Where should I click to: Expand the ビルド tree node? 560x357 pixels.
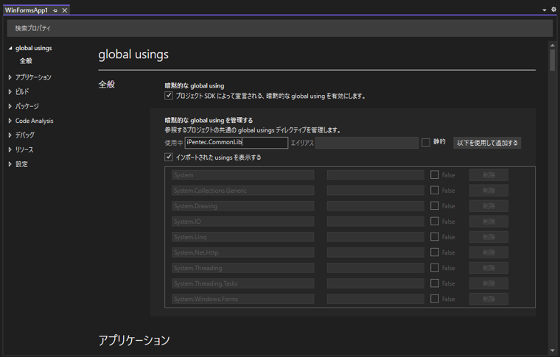tap(10, 92)
